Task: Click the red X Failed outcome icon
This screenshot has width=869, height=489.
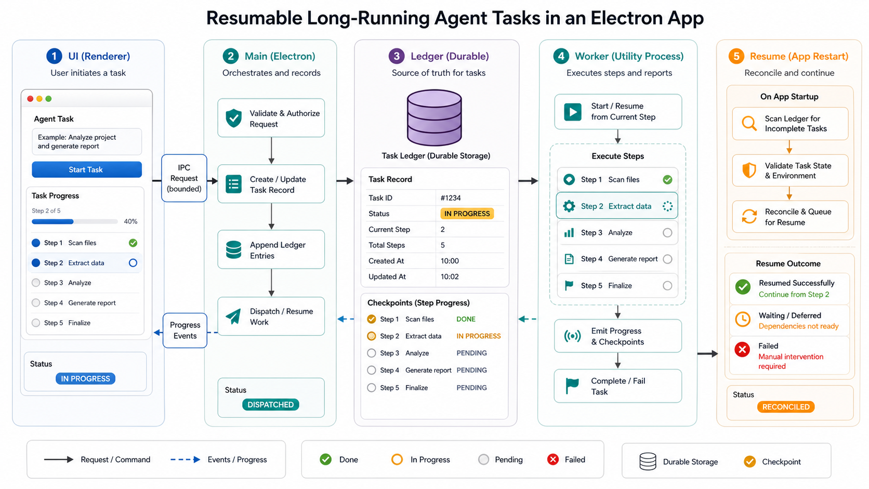Action: (742, 350)
